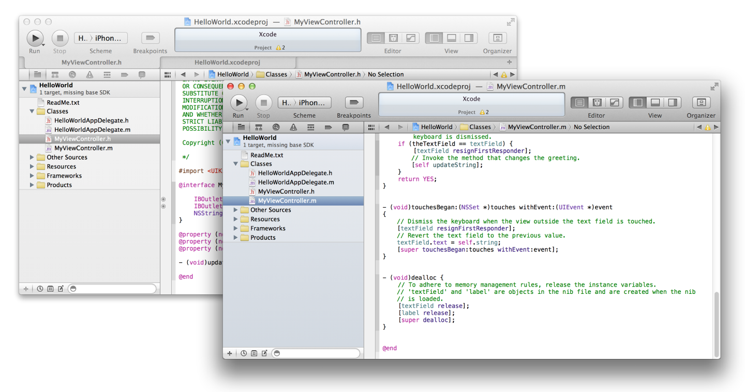Image resolution: width=745 pixels, height=392 pixels.
Task: Switch to the HelloWorld.xcodeproj tab
Action: pyautogui.click(x=229, y=62)
